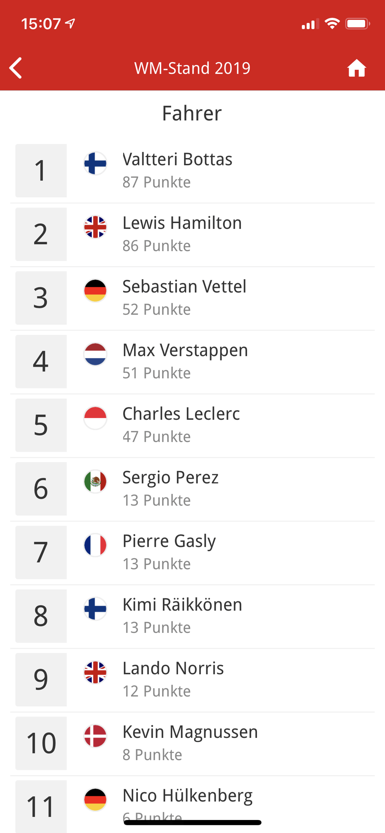Tap Mexico flag beside Sergio Perez
This screenshot has width=385, height=833.
95,482
